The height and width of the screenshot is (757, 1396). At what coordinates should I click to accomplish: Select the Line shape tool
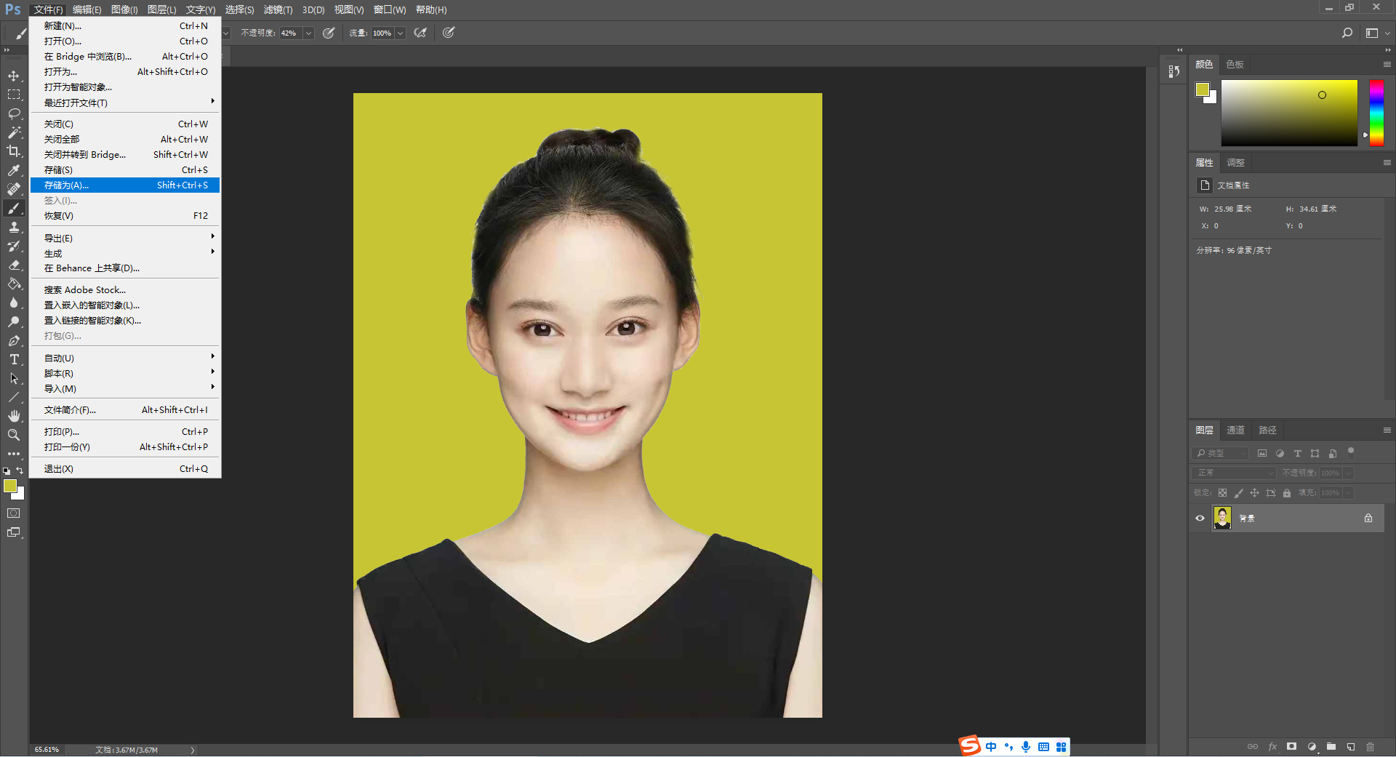pyautogui.click(x=14, y=397)
